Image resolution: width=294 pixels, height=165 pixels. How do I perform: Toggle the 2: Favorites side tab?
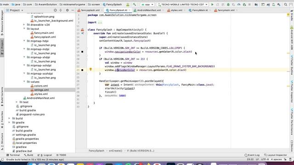click(x=2, y=120)
